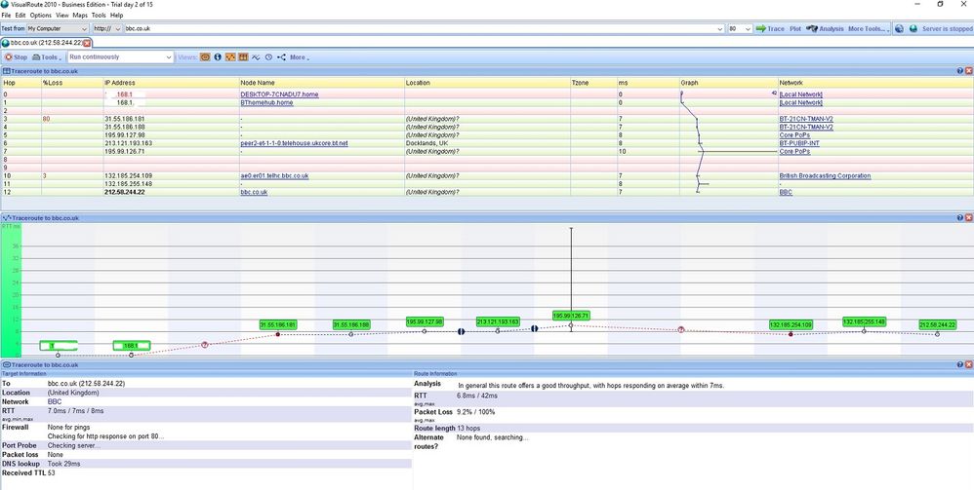The height and width of the screenshot is (490, 974).
Task: Open the BT-PUBIP-INT network link
Action: pyautogui.click(x=801, y=143)
